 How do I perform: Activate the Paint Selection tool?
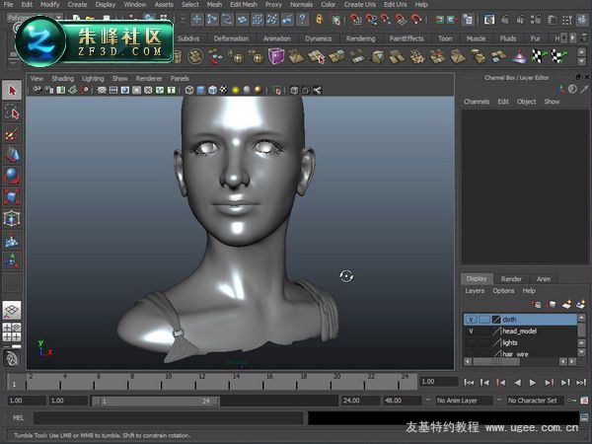[x=12, y=133]
